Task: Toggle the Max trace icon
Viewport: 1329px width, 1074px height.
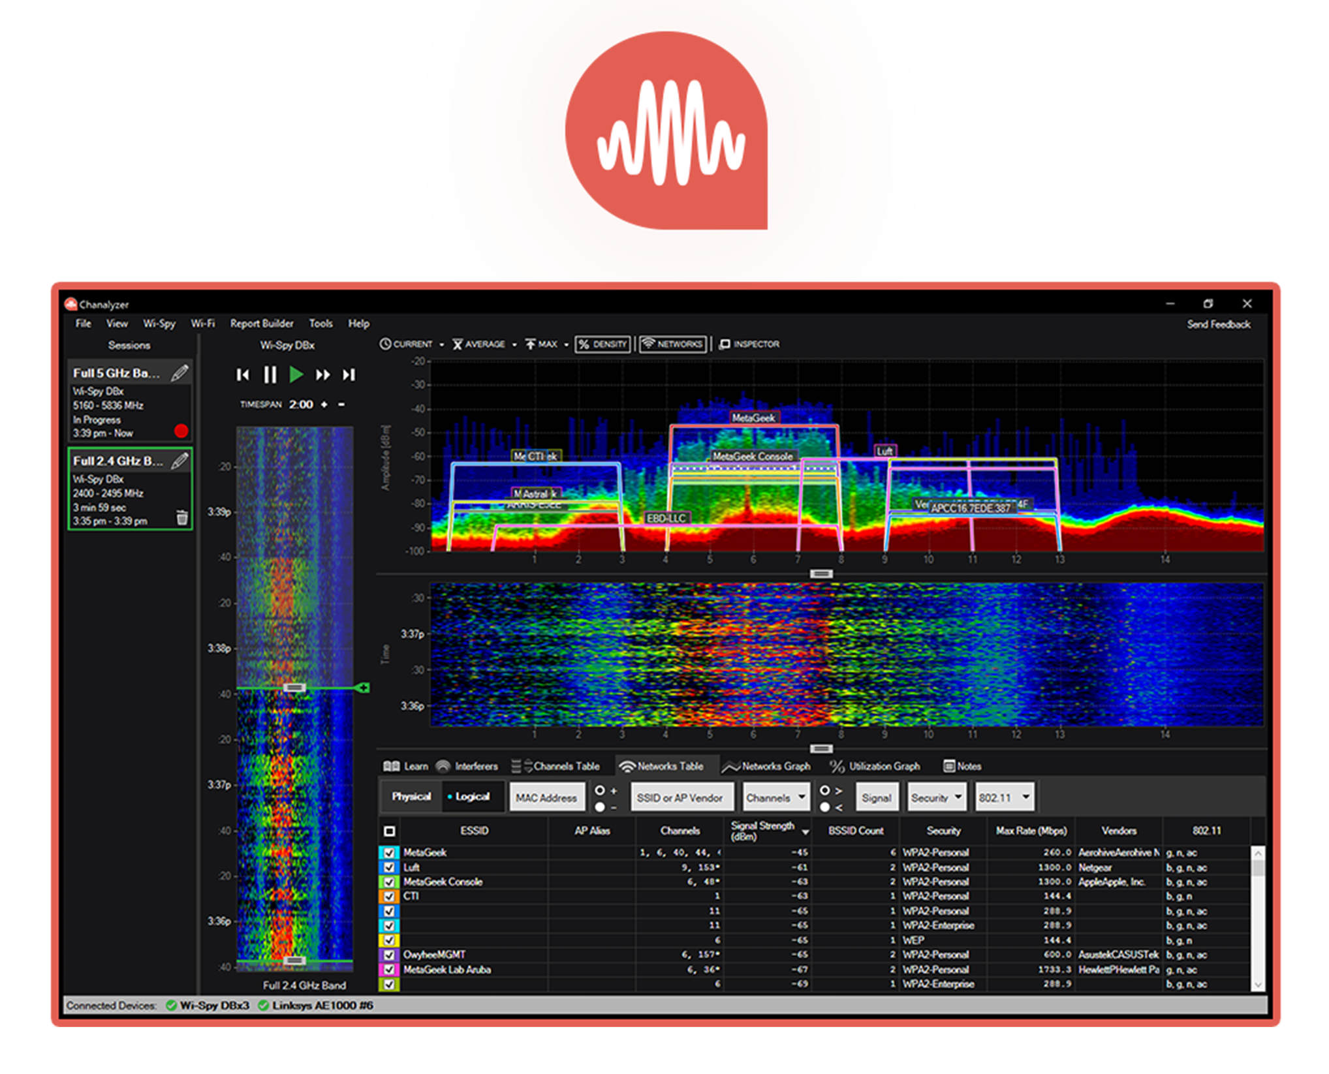Action: tap(530, 344)
